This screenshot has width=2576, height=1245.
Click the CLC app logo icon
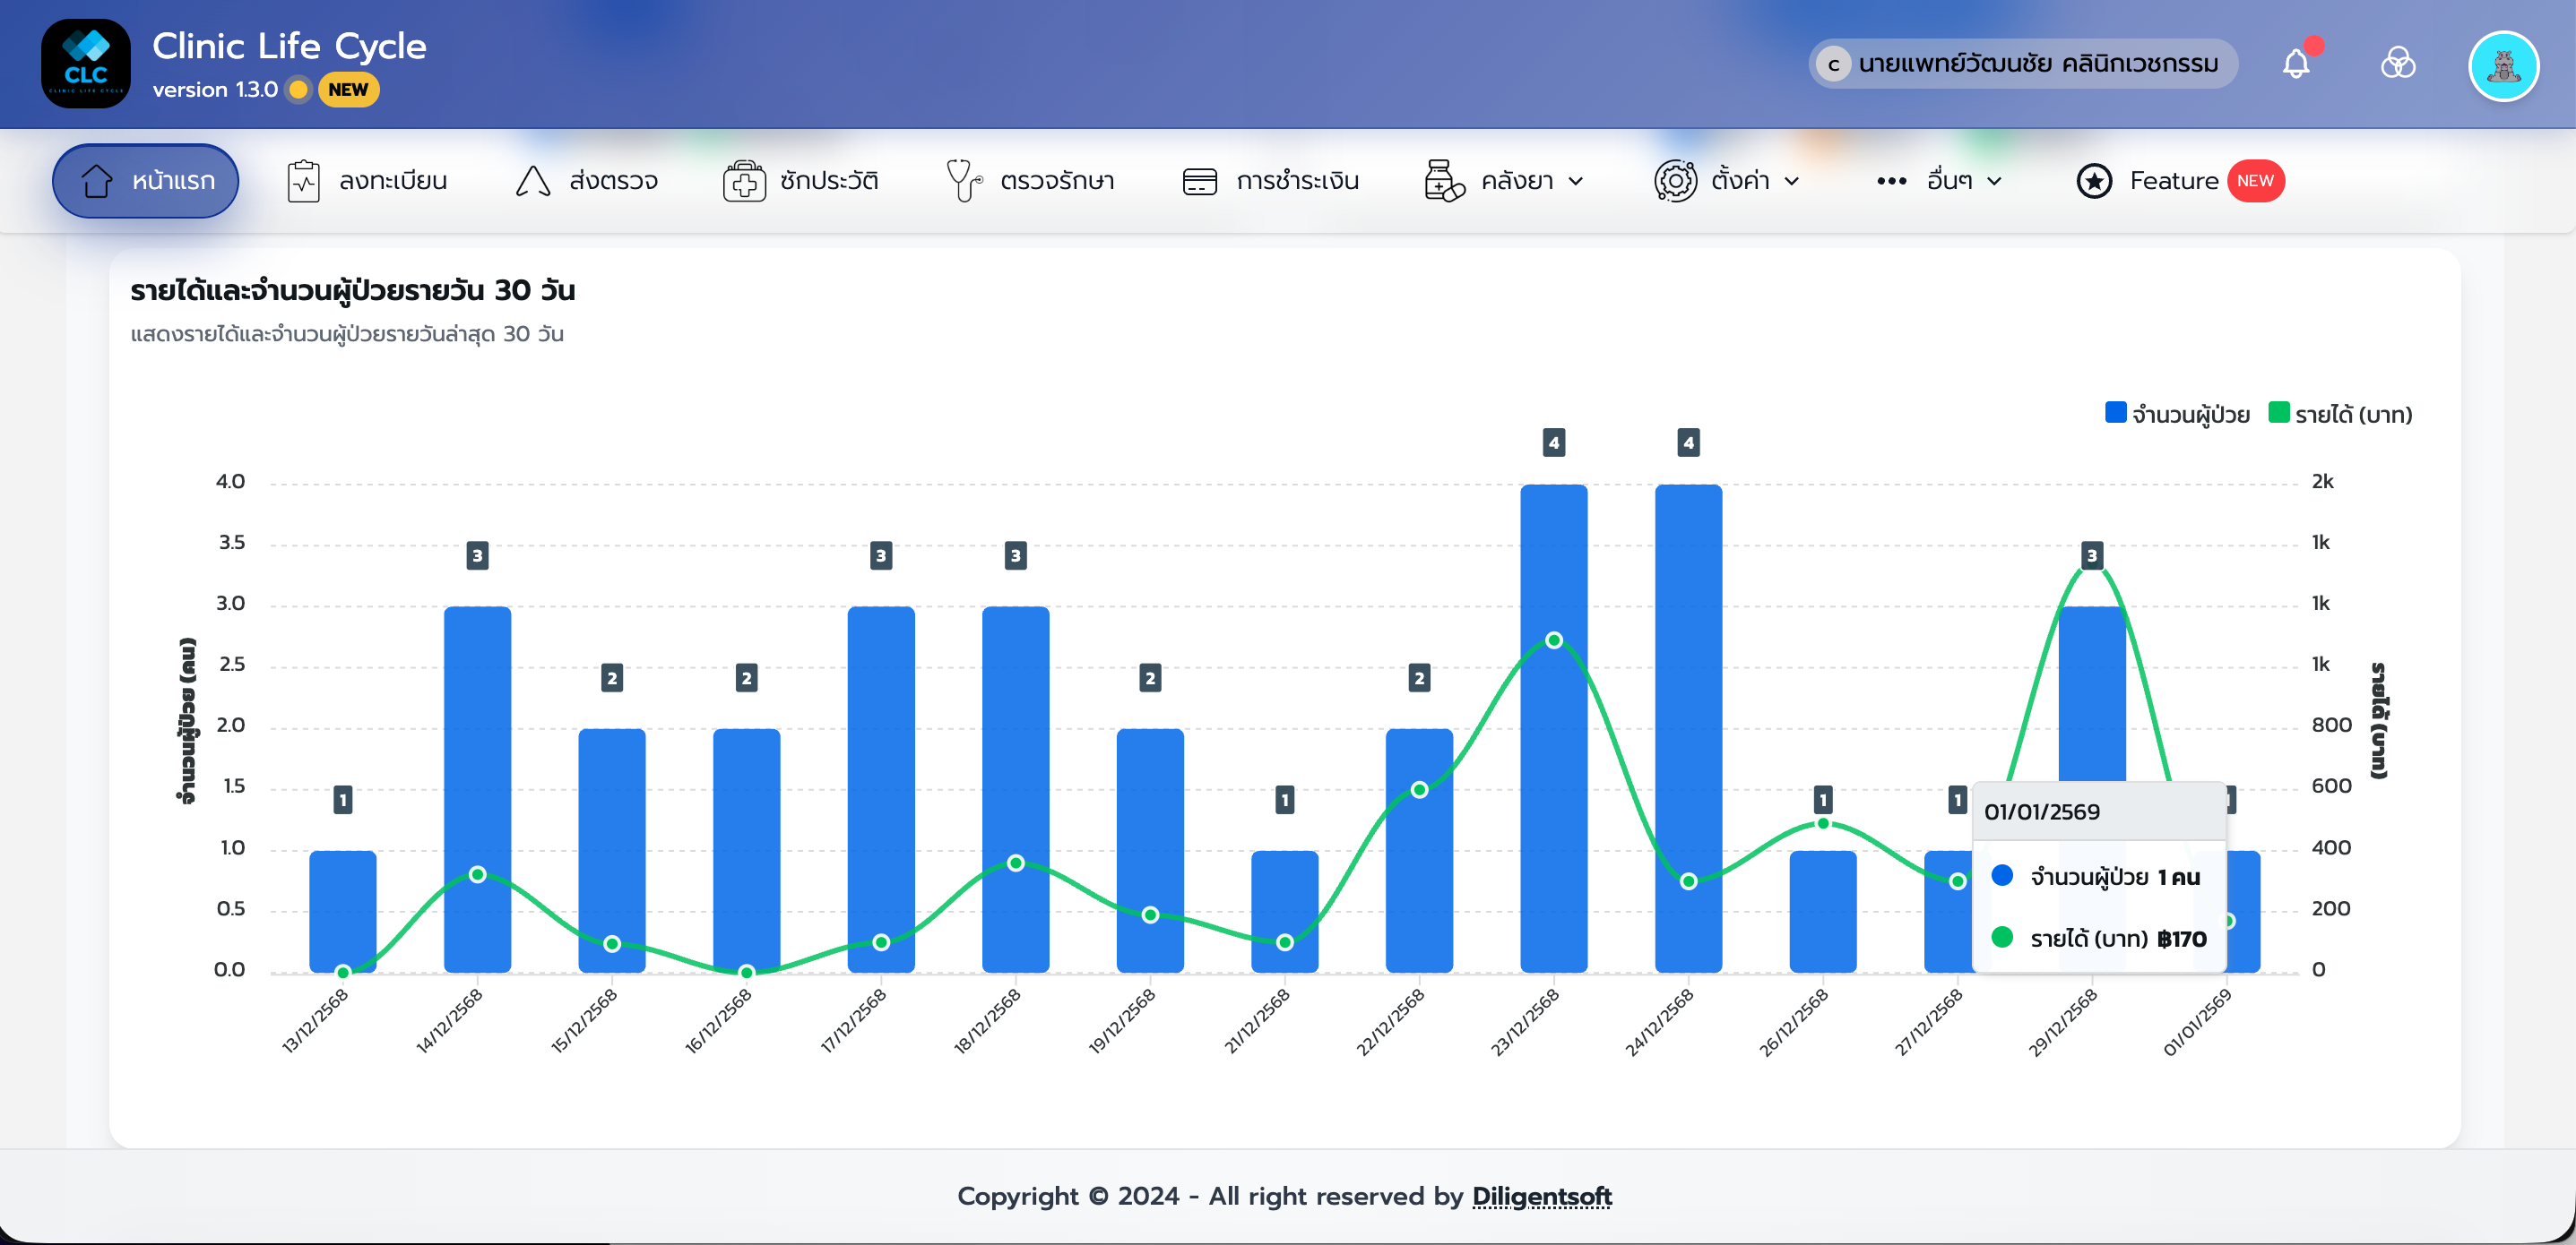86,64
